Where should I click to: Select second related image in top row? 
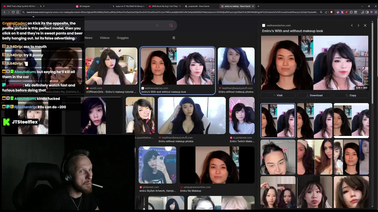(x=315, y=120)
